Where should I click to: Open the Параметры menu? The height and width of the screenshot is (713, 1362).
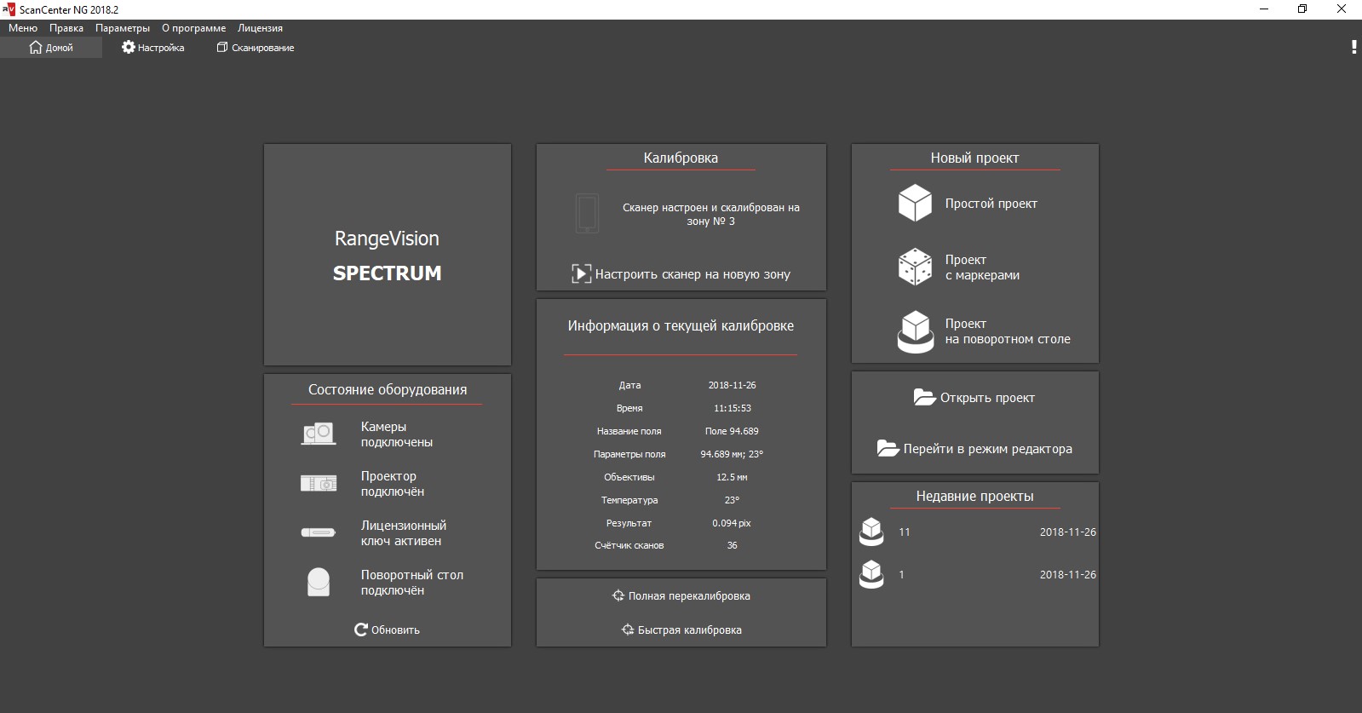click(123, 28)
